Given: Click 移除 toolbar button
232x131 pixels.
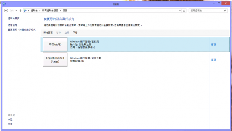Looking at the screenshot, I should click(59, 33).
